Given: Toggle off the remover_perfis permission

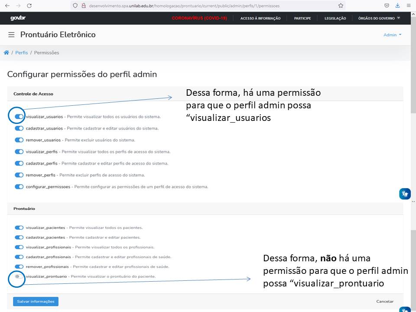Looking at the screenshot, I should [x=19, y=175].
